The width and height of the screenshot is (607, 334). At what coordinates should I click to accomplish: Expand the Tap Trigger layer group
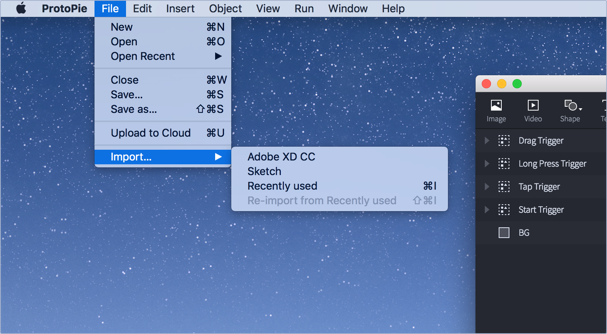click(x=487, y=187)
